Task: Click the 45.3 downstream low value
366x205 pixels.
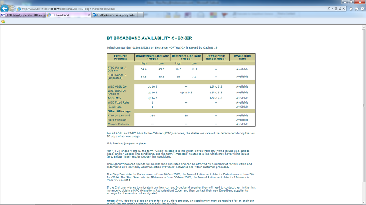Action: point(161,69)
